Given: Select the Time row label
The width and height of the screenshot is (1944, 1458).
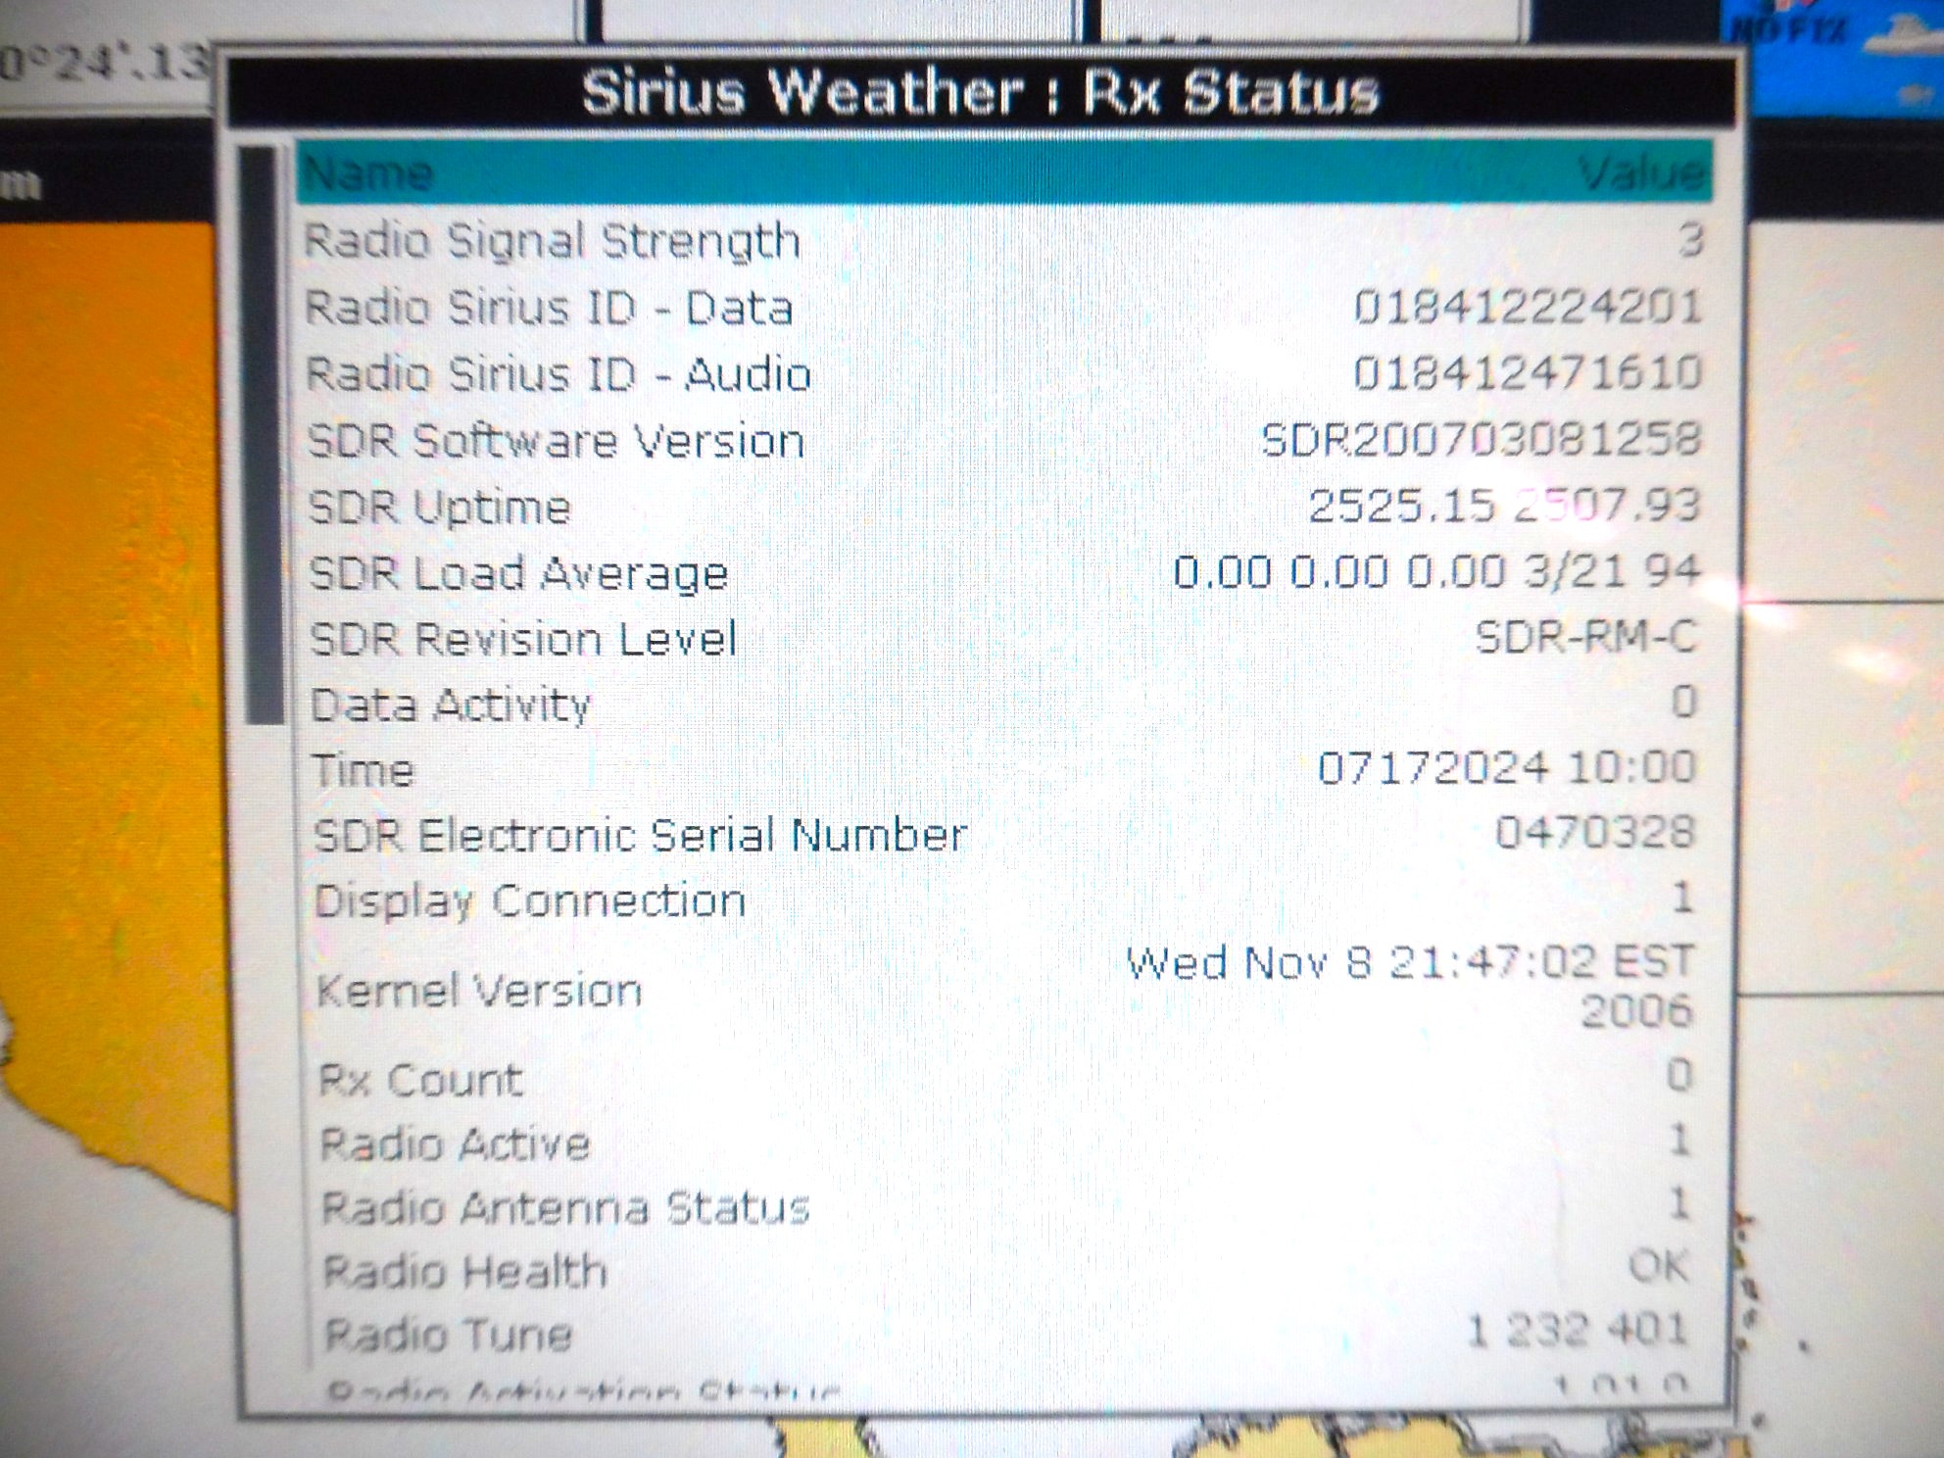Looking at the screenshot, I should (x=364, y=771).
